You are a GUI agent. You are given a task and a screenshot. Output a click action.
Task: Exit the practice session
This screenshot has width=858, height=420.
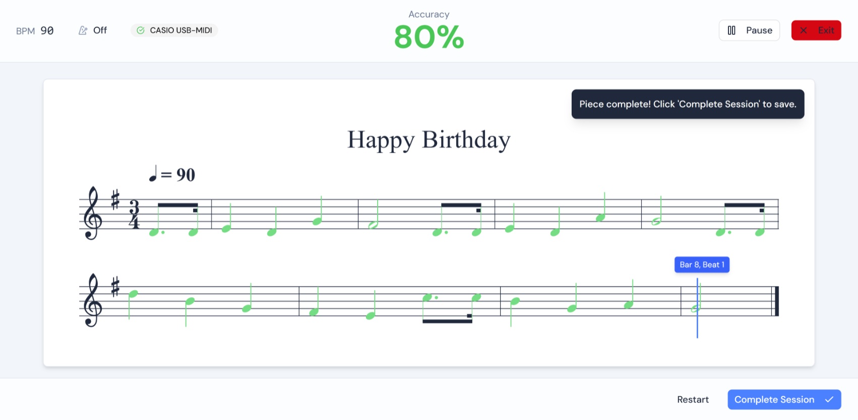816,30
